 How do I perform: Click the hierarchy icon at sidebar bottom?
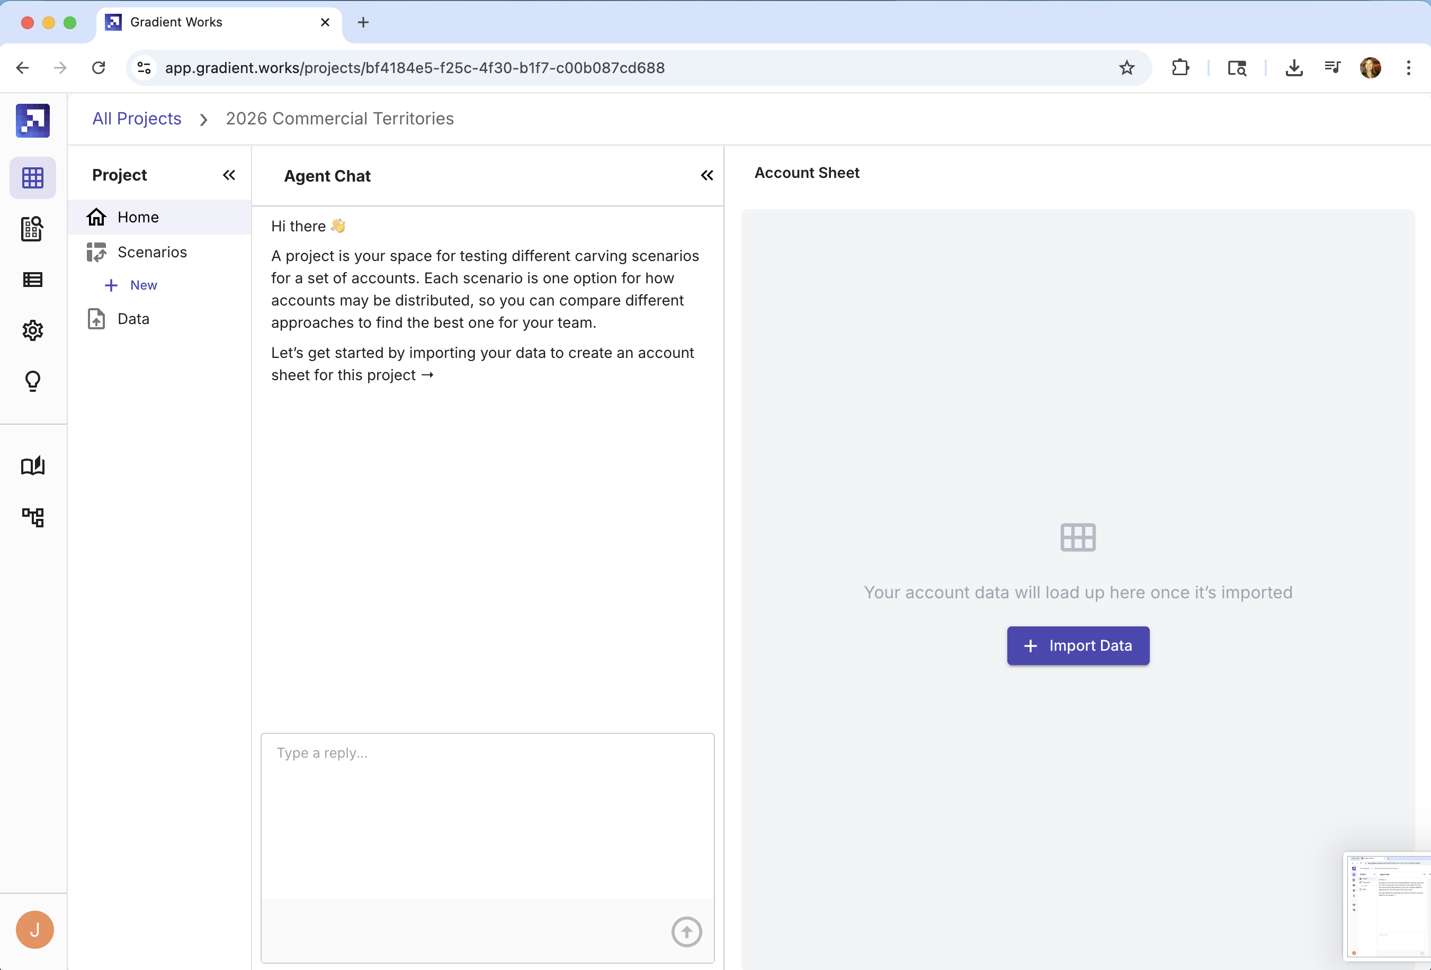(33, 518)
